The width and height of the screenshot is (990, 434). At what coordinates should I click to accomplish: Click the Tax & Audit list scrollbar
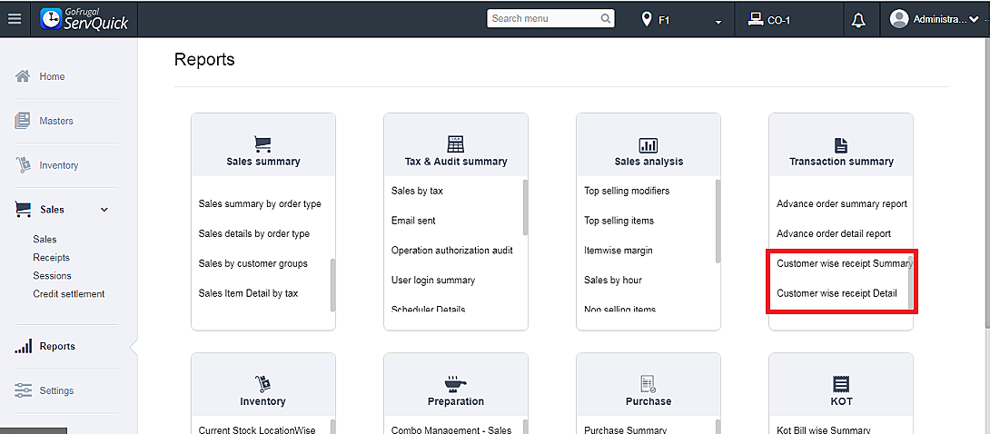click(525, 208)
